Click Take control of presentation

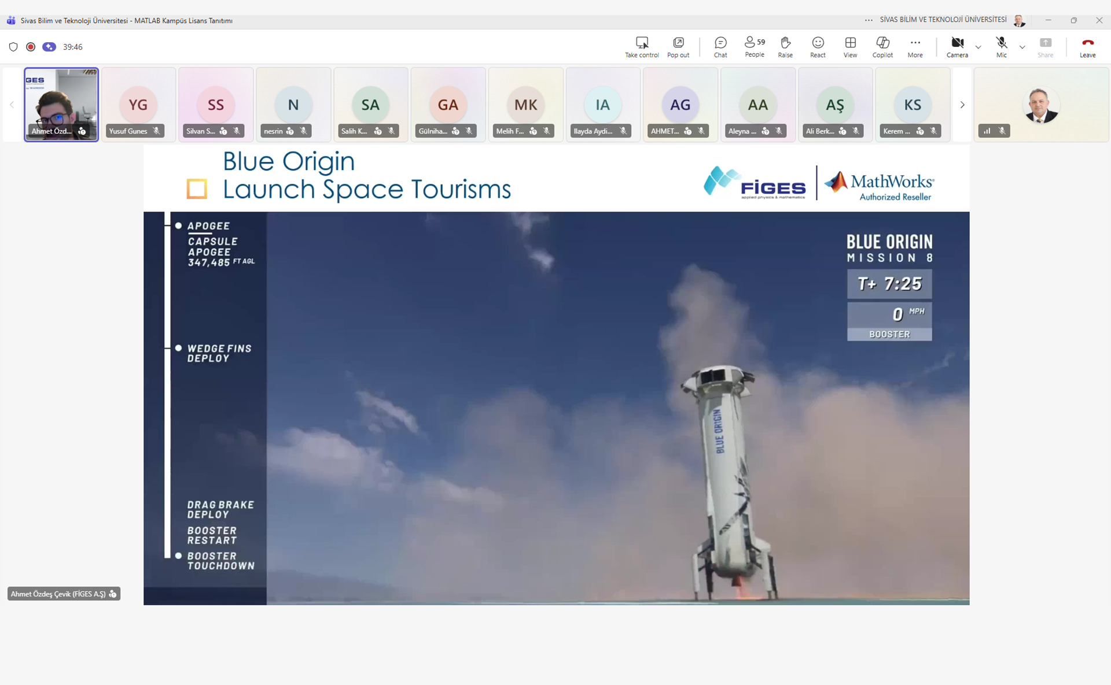tap(642, 46)
